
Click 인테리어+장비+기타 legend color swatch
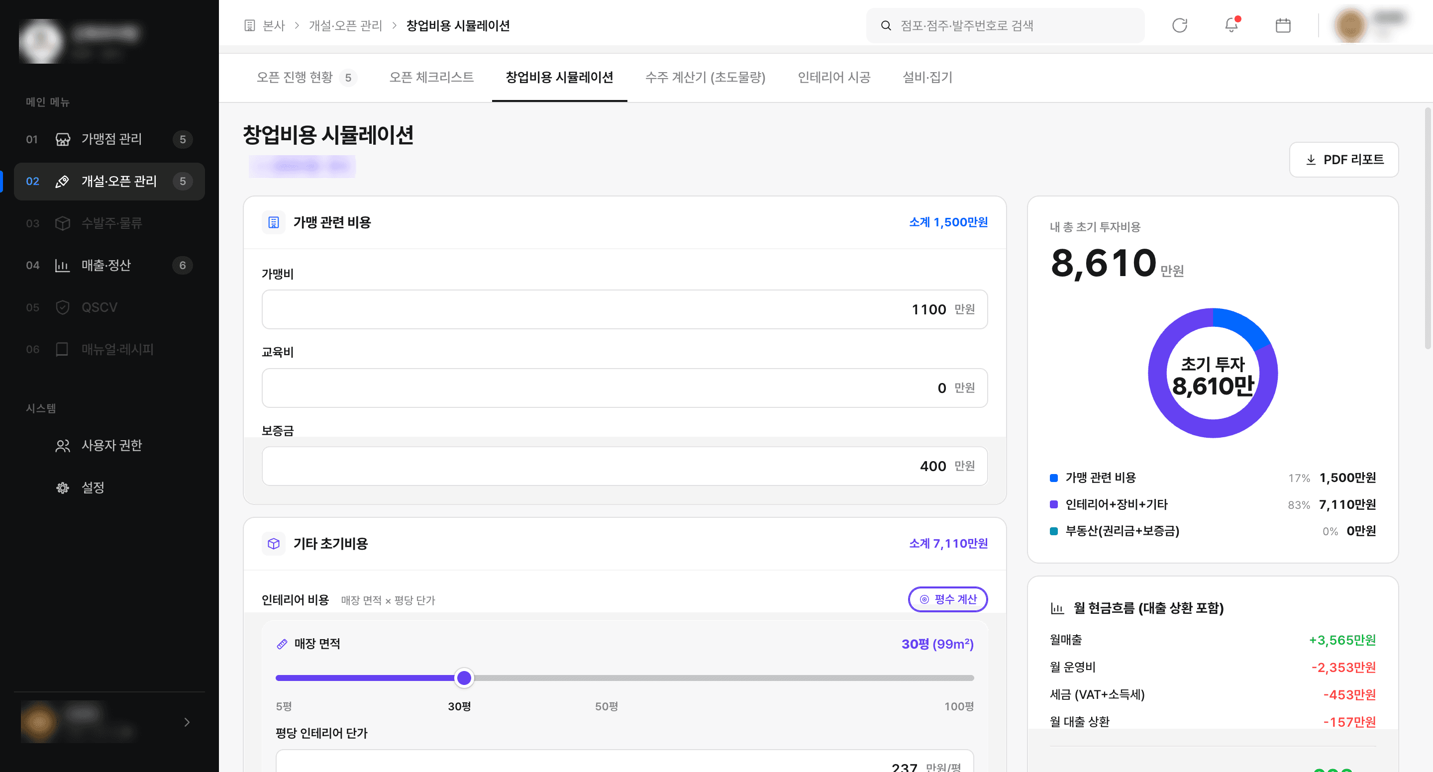(x=1053, y=504)
